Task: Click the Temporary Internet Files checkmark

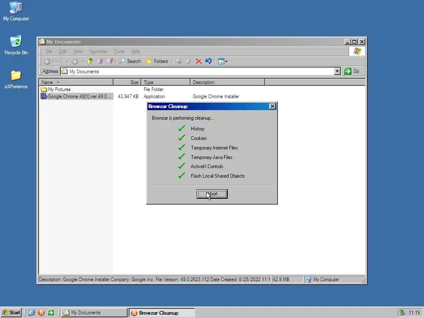Action: (182, 147)
